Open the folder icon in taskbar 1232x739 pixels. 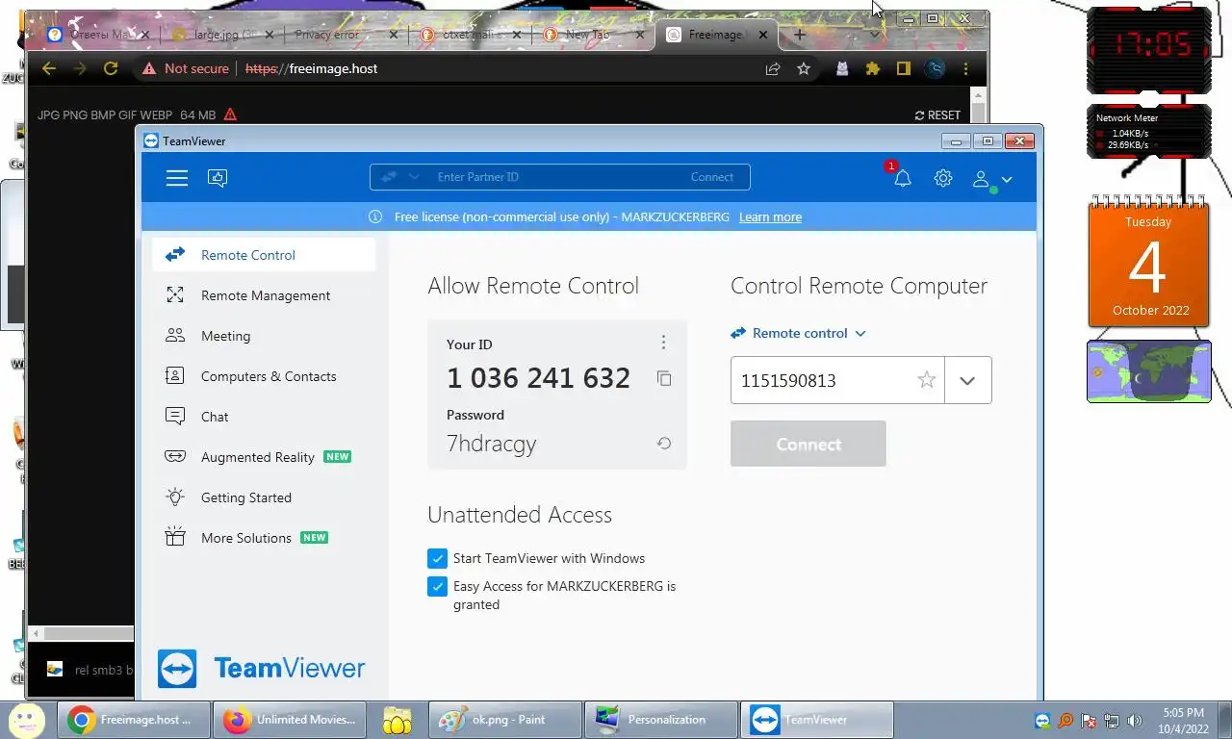point(398,720)
